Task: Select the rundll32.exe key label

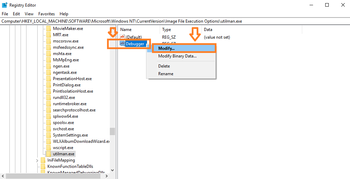Action: pos(64,98)
